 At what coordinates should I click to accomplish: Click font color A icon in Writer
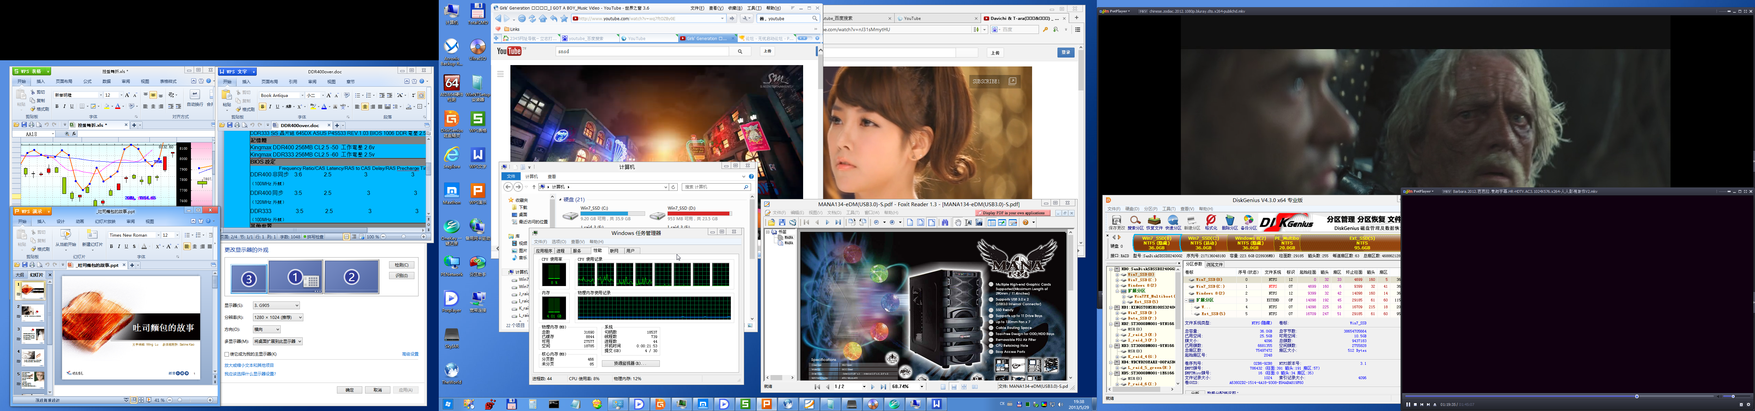[x=324, y=107]
